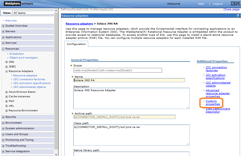The width and height of the screenshot is (241, 156).
Task: Click the WebSphere software logo
Action: tap(18, 4)
